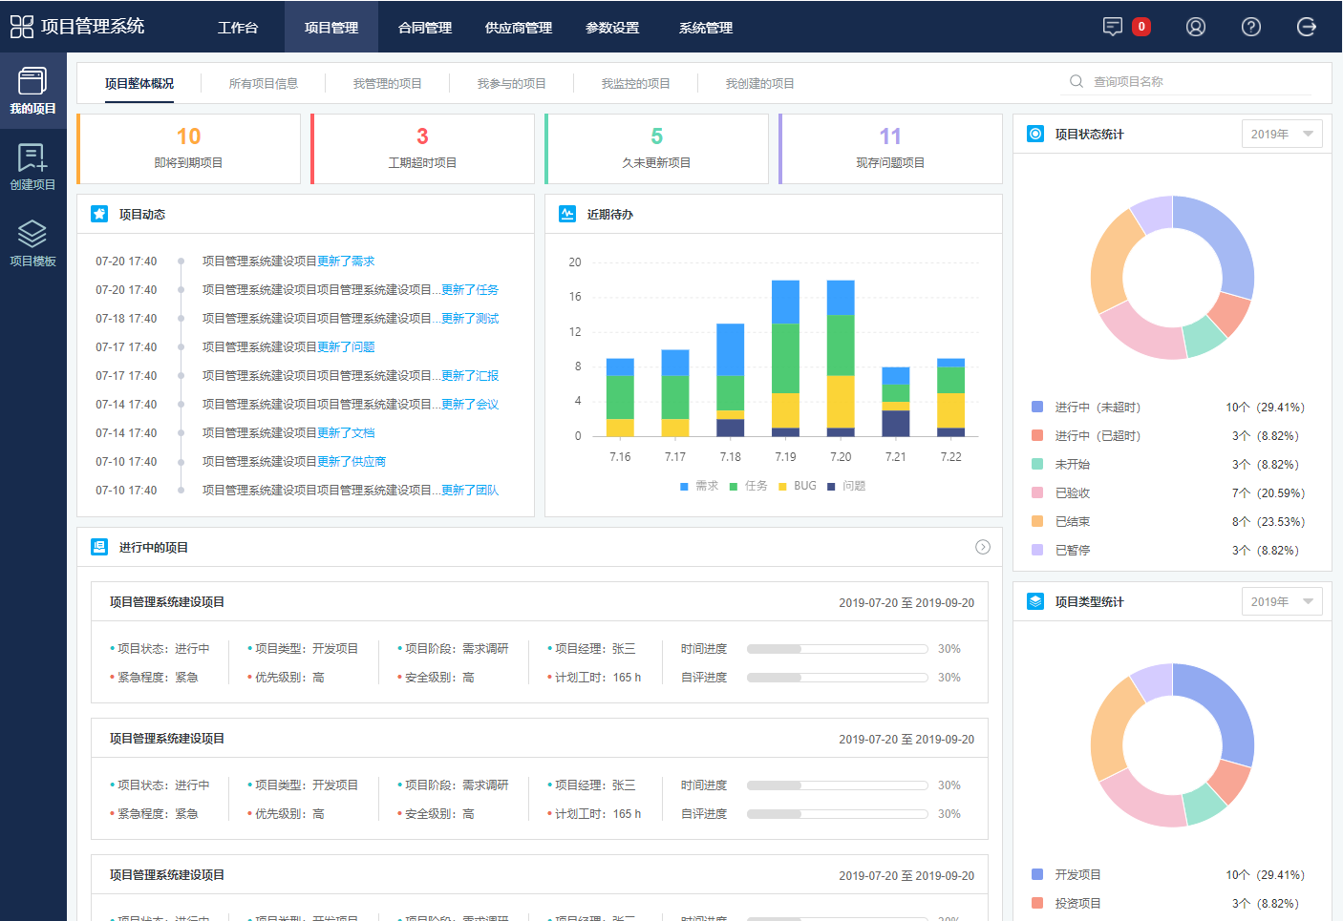Click the red 0 notification badge

coord(1140,27)
